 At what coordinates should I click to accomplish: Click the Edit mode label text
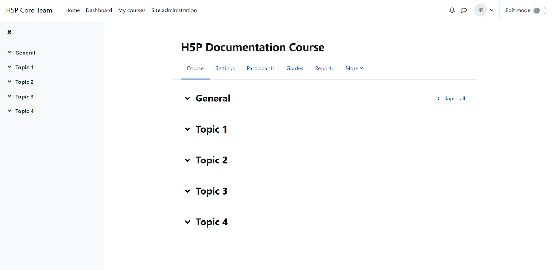click(518, 10)
